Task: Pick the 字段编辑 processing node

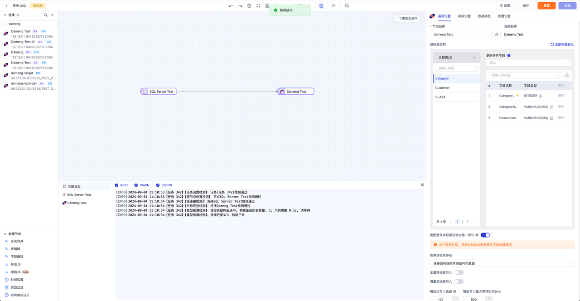Action: coord(17,257)
